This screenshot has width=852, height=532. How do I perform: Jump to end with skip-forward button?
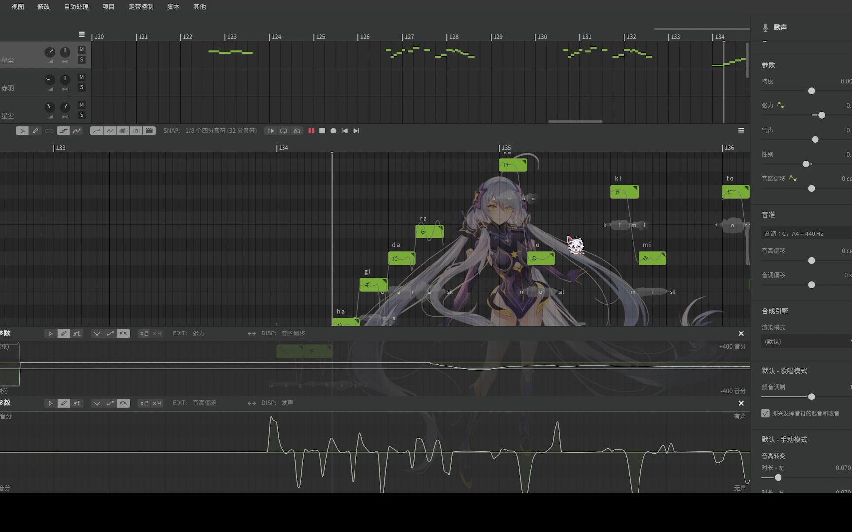tap(356, 131)
